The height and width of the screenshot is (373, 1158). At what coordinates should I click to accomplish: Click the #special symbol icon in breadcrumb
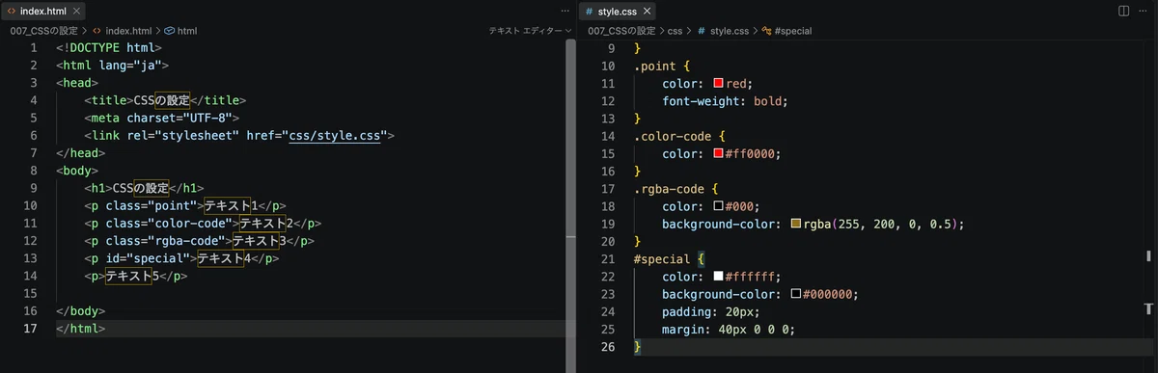767,31
